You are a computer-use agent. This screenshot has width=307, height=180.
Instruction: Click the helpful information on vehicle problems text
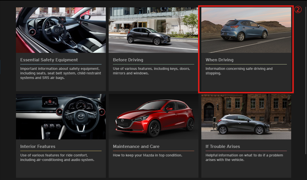point(244,158)
